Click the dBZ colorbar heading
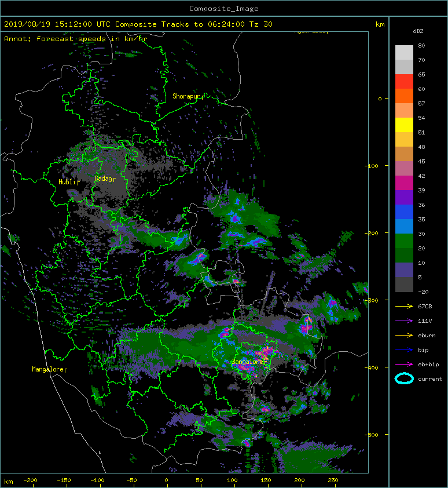Viewport: 448px width, 488px height. coord(418,31)
